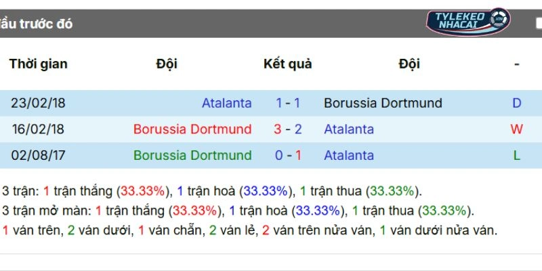Image resolution: width=542 pixels, height=271 pixels.
Task: Select the 02/08/17 date cell
Action: (37, 155)
